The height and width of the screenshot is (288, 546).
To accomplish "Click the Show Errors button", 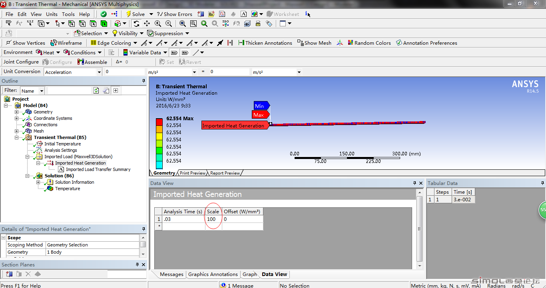I will (174, 14).
